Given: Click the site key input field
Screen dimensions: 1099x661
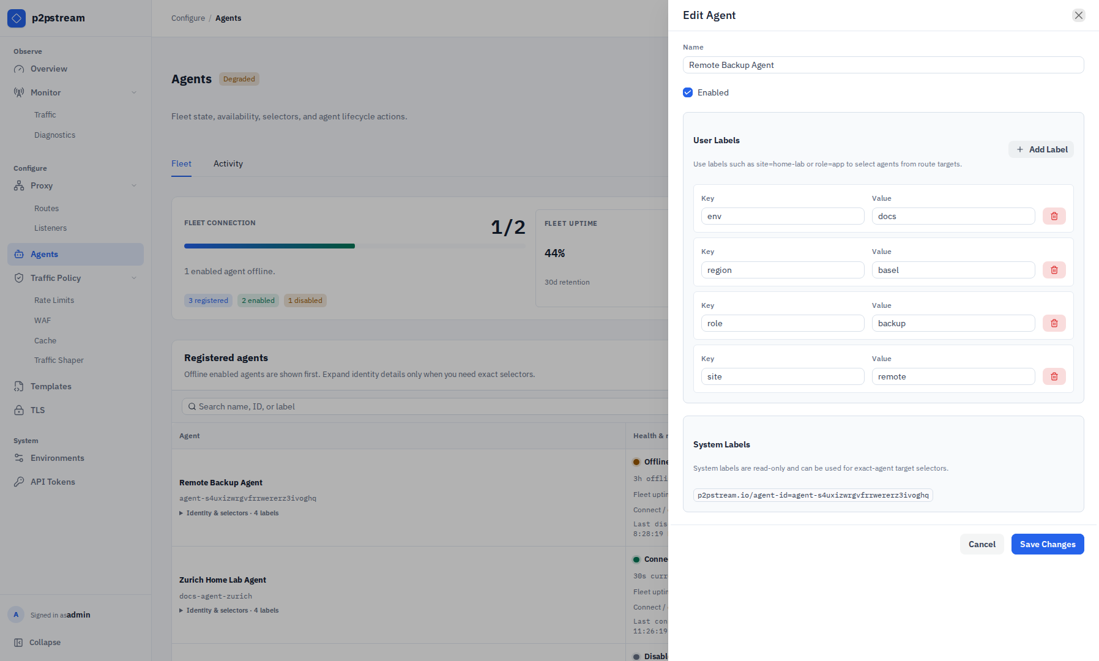Looking at the screenshot, I should [x=783, y=376].
